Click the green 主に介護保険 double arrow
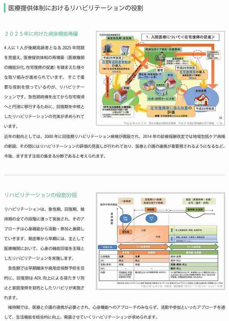Screen dimensions: 229x321 (194, 247)
